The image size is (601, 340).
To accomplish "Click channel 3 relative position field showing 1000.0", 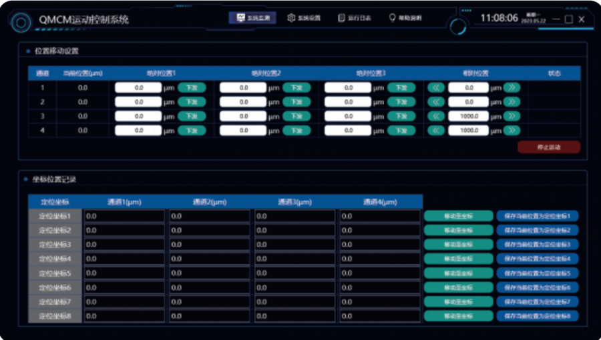I will 468,116.
